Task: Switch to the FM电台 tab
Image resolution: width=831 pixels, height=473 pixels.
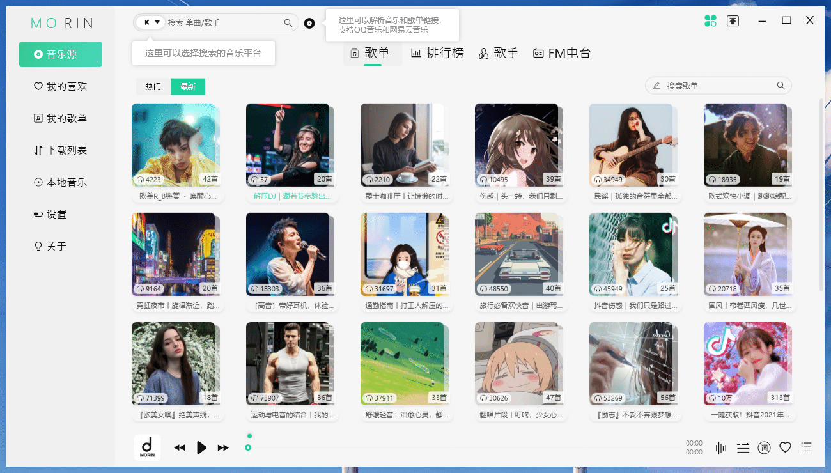Action: (x=562, y=53)
